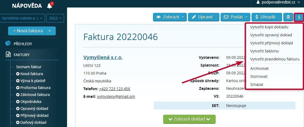Open Proforma faktura sidebar entry
This screenshot has height=127, width=304.
pyautogui.click(x=36, y=88)
